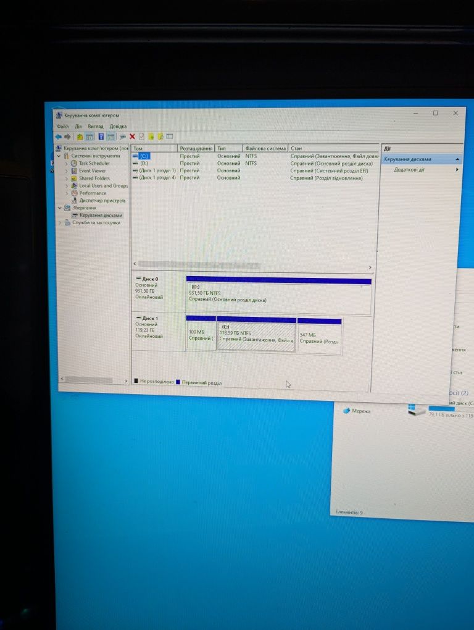Toggle the Show/Hide Console Tree toolbar icon

point(89,137)
